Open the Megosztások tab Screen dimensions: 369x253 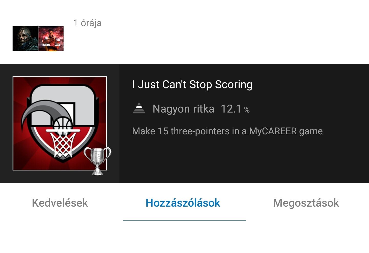click(306, 203)
